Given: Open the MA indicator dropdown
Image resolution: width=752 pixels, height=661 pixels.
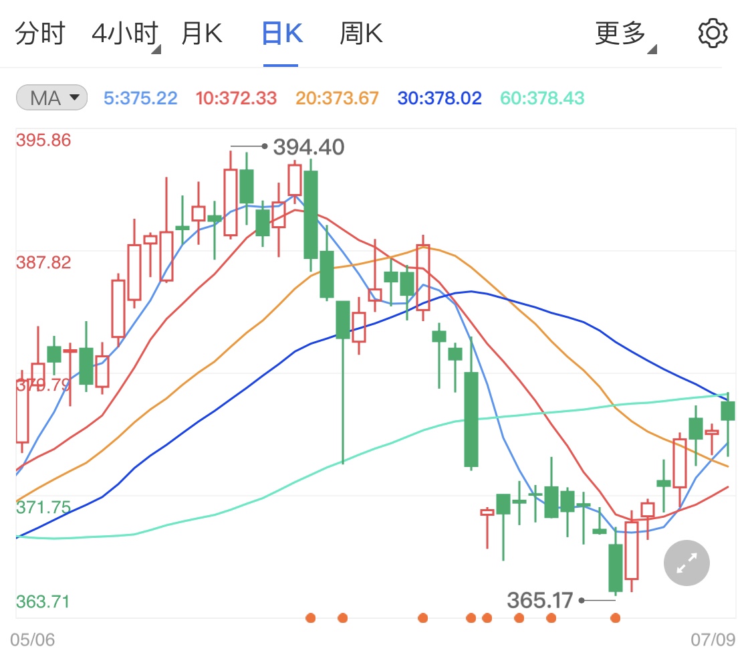Looking at the screenshot, I should (51, 98).
